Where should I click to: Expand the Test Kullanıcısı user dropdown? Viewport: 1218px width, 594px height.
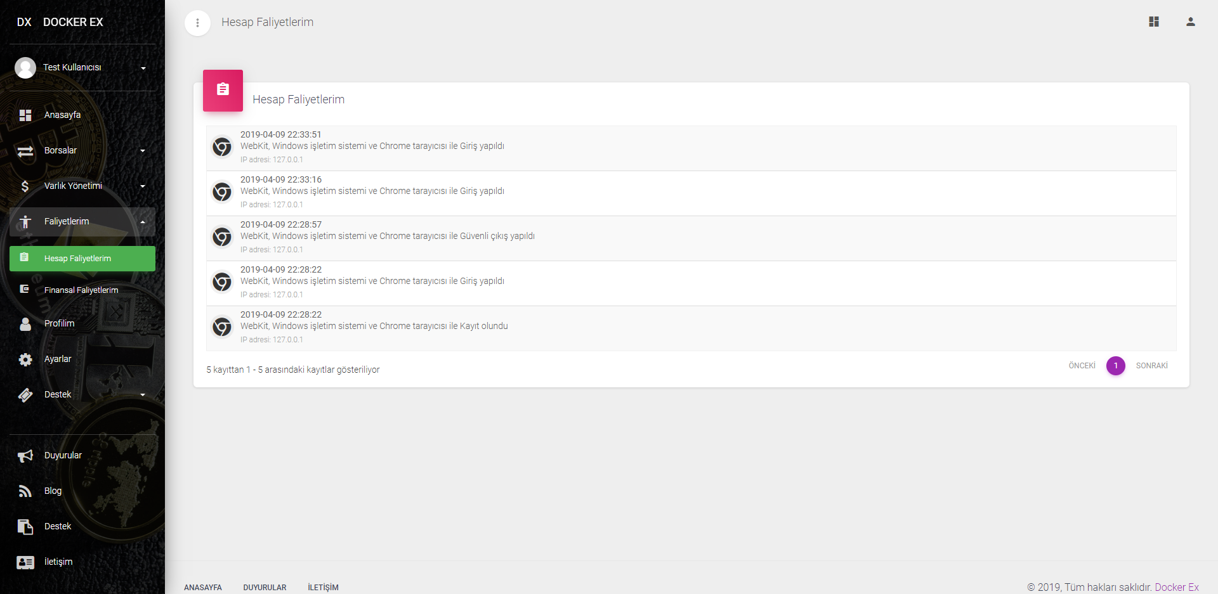tap(143, 68)
